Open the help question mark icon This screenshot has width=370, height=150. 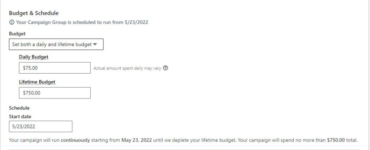(x=165, y=68)
